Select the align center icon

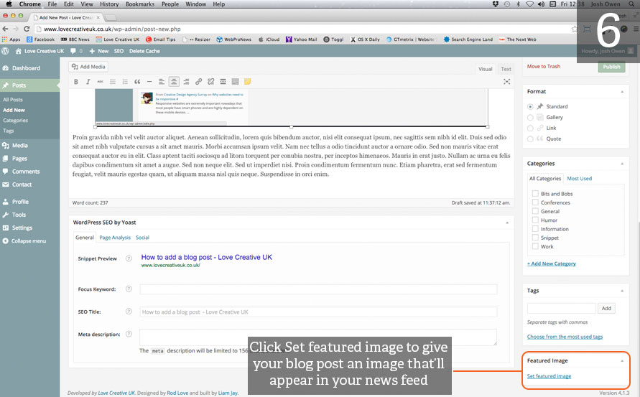174,82
